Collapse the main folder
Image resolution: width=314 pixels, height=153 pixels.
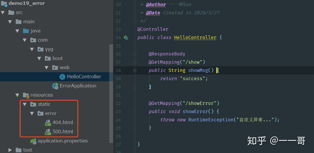click(10, 22)
